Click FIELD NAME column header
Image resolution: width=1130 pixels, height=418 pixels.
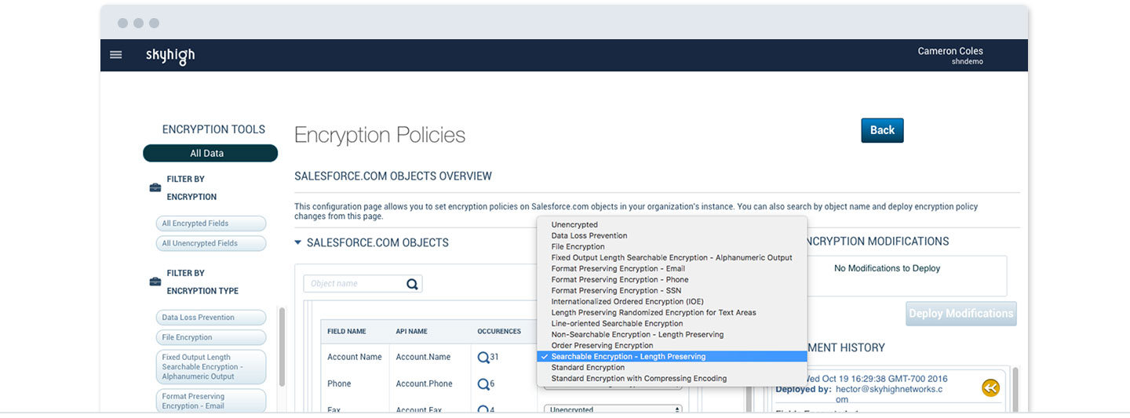point(347,332)
